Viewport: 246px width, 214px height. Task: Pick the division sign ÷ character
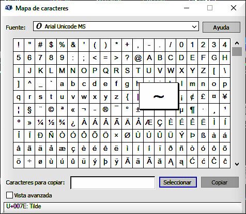tap(29, 162)
